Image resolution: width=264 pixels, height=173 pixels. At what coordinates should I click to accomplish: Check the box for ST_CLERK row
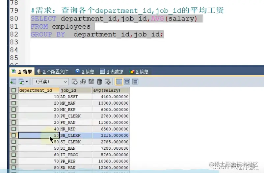coord(13,142)
